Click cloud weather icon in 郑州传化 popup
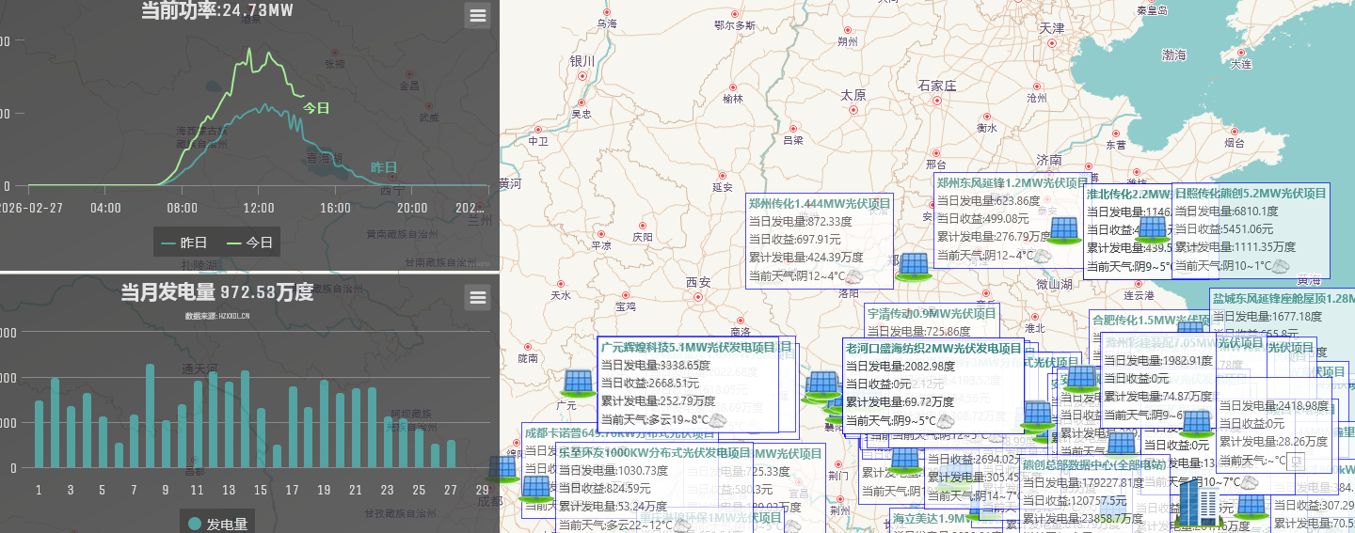 pyautogui.click(x=854, y=276)
